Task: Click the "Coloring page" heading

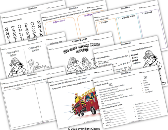Action: pyautogui.click(x=80, y=40)
